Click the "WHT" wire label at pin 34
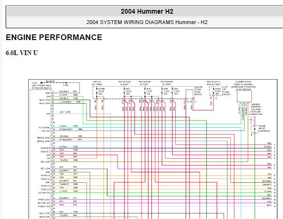The height and width of the screenshot is (219, 283). (x=62, y=205)
